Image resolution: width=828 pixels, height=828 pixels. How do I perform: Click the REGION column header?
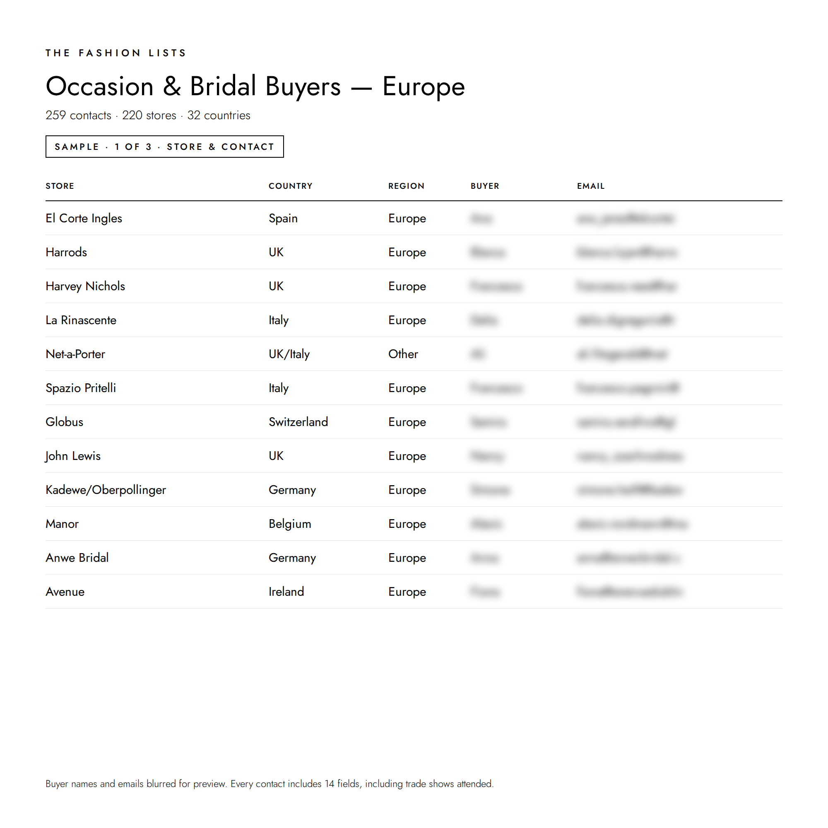coord(406,186)
